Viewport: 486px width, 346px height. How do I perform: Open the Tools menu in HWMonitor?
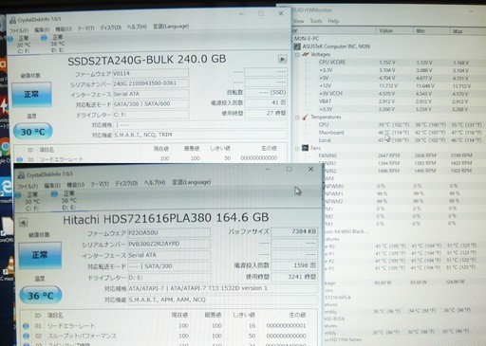(316, 21)
